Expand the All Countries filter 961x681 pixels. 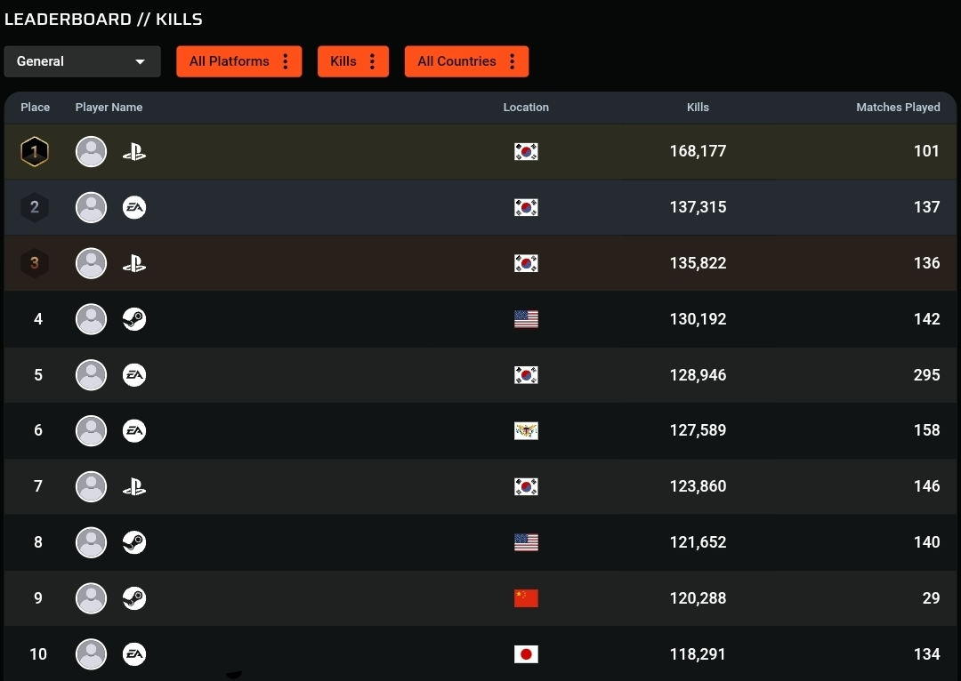(x=466, y=61)
